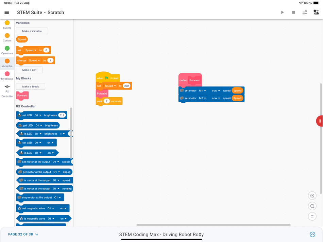Select the Forward block in palette
The width and height of the screenshot is (323, 242).
(22, 96)
